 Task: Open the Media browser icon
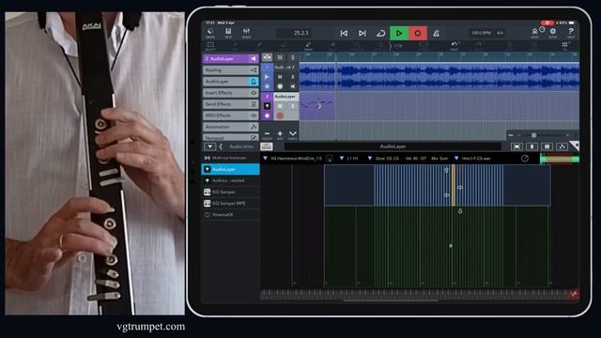(x=210, y=33)
